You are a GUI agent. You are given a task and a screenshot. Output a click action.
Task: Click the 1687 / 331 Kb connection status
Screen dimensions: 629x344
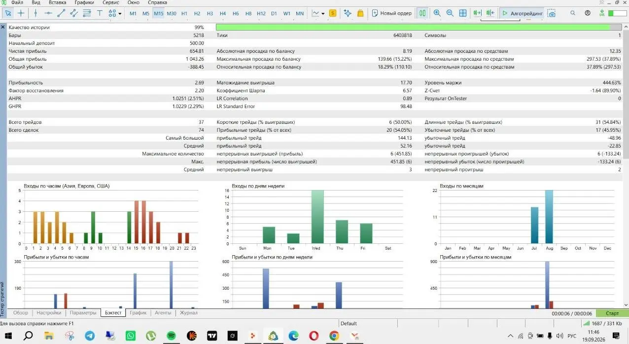pos(602,324)
